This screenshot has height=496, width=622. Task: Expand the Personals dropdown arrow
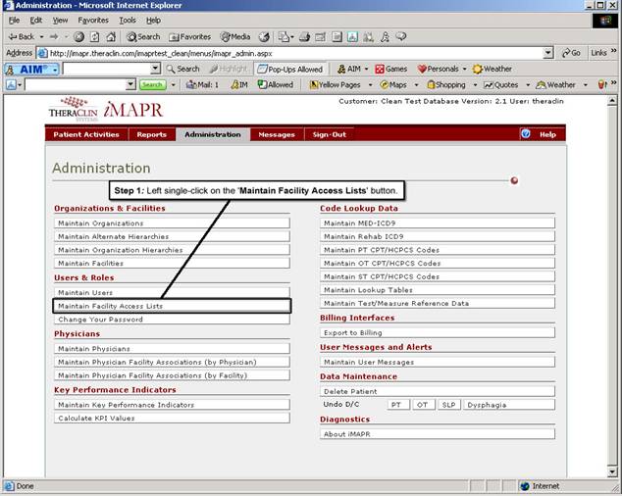tap(464, 69)
